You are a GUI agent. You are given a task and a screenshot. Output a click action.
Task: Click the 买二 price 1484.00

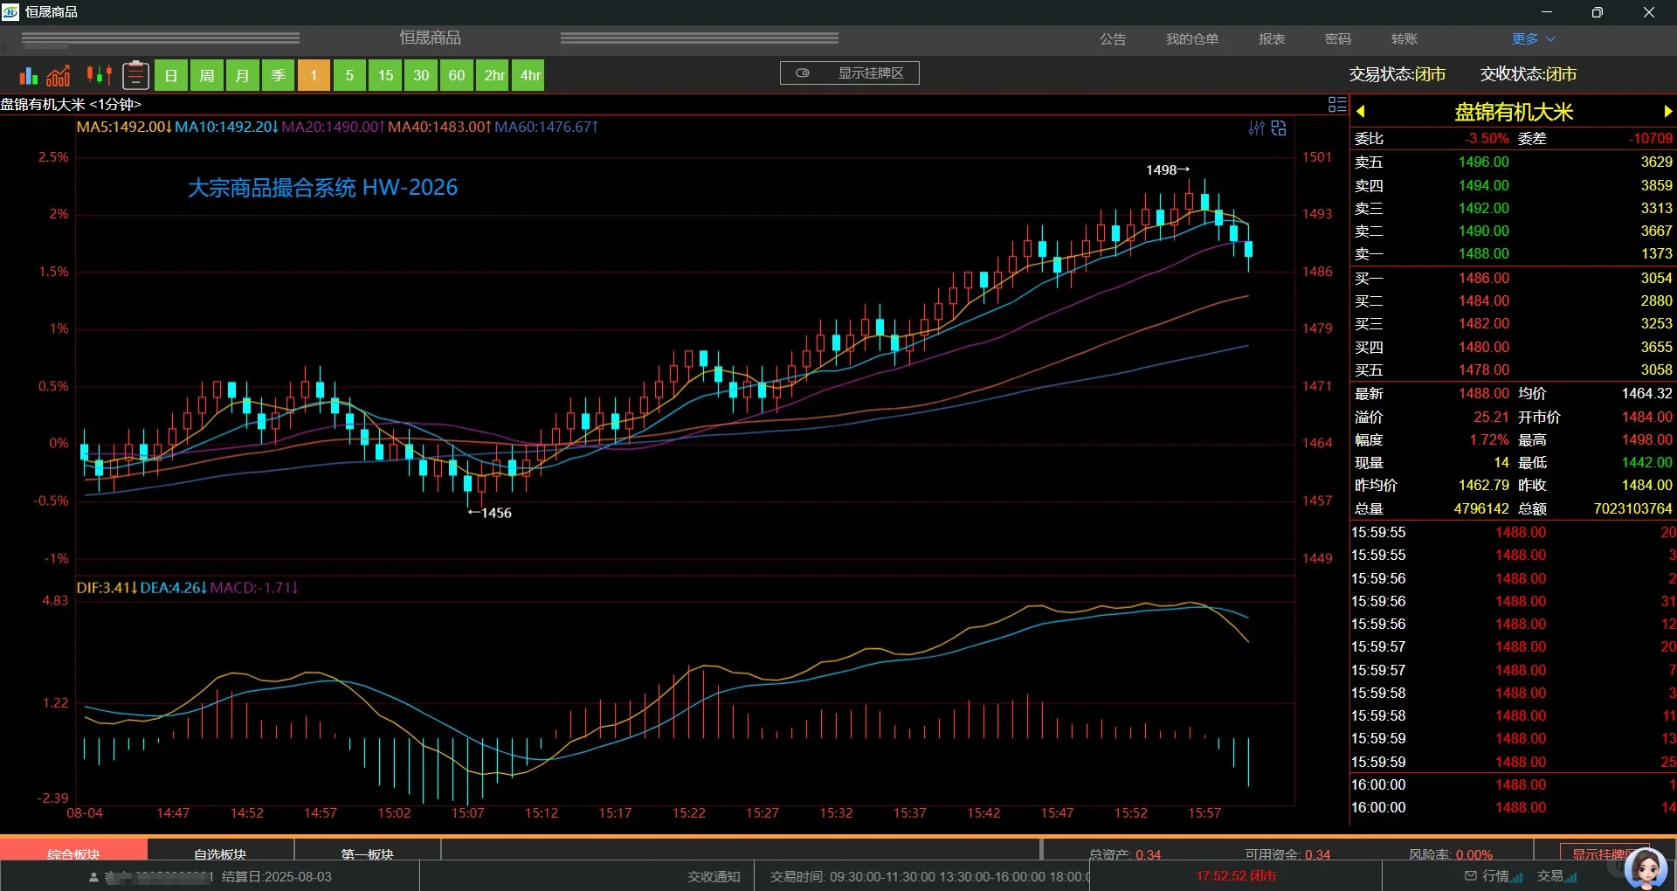tap(1483, 300)
